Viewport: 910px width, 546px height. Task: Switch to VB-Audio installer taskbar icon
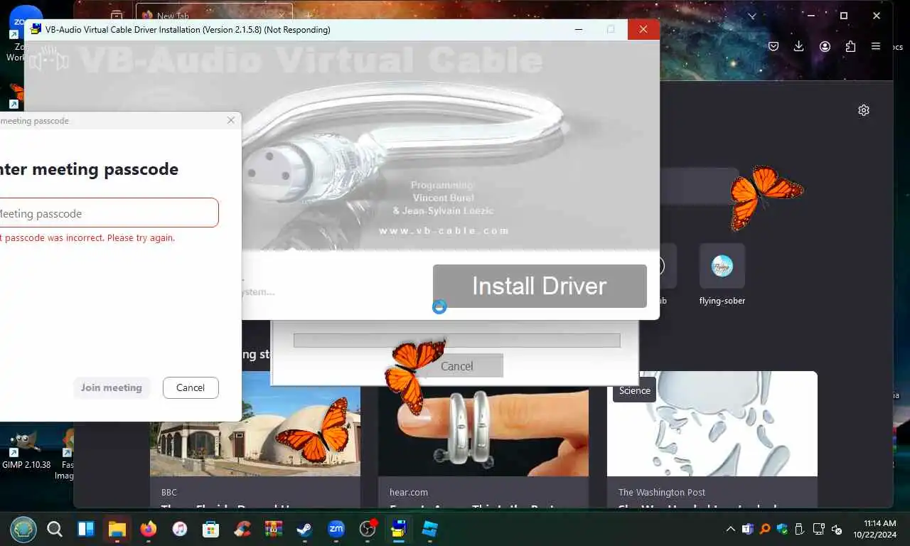click(x=399, y=529)
